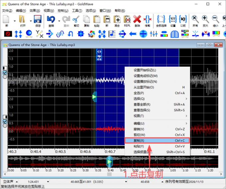This screenshot has height=189, width=226.
Task: Click the Save floppy disk icon
Action: (x=38, y=19)
